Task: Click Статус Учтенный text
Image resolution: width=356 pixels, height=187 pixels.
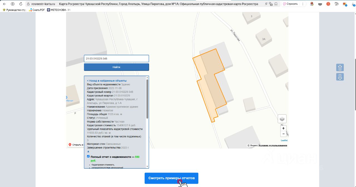Action: (x=97, y=118)
